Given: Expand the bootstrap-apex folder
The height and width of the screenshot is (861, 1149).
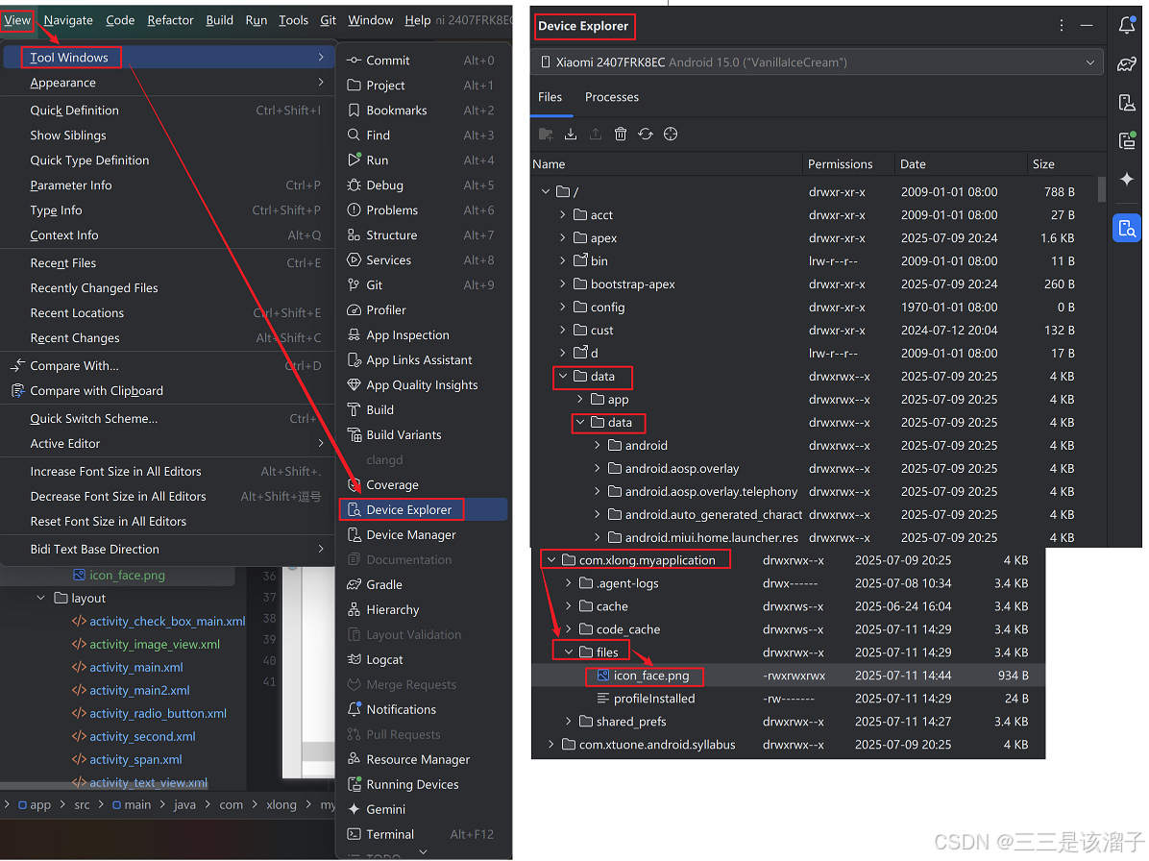Looking at the screenshot, I should [562, 283].
